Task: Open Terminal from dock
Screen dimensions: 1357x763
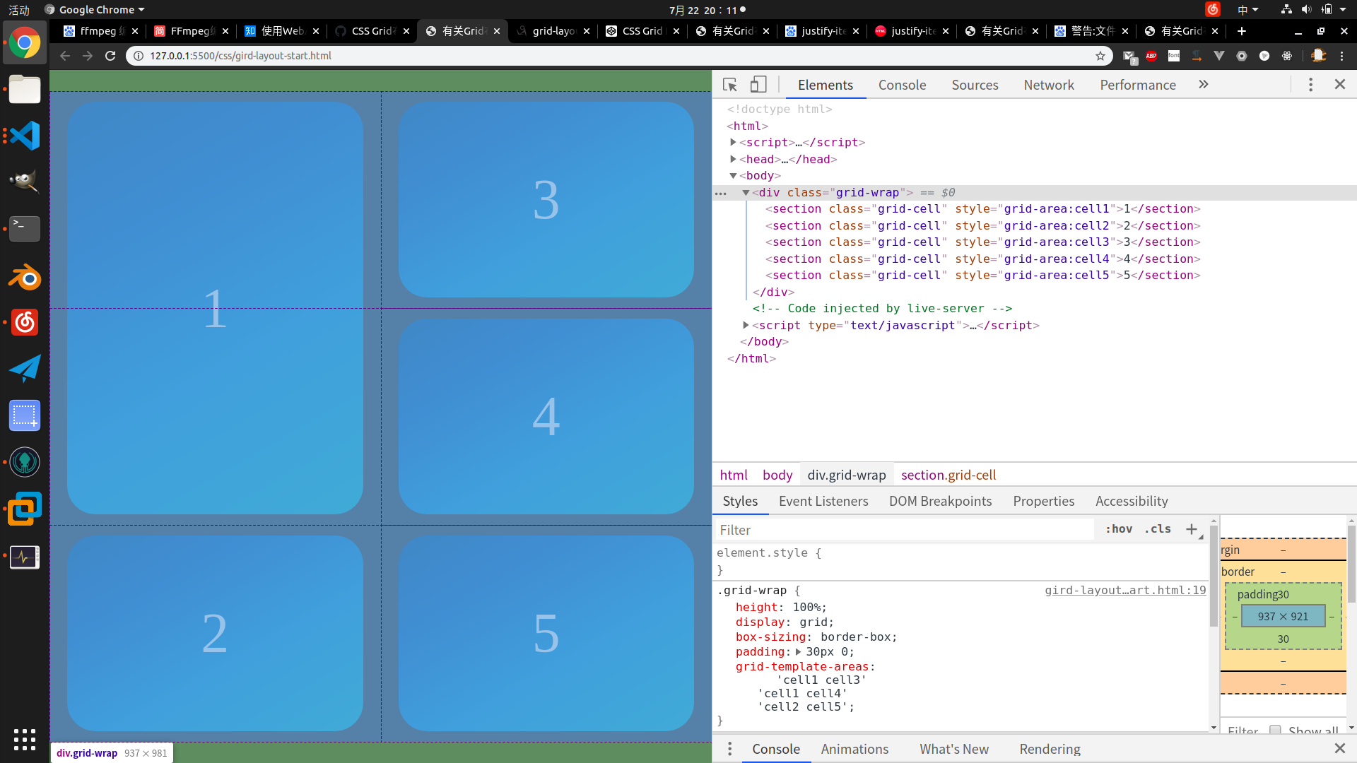Action: coord(25,229)
